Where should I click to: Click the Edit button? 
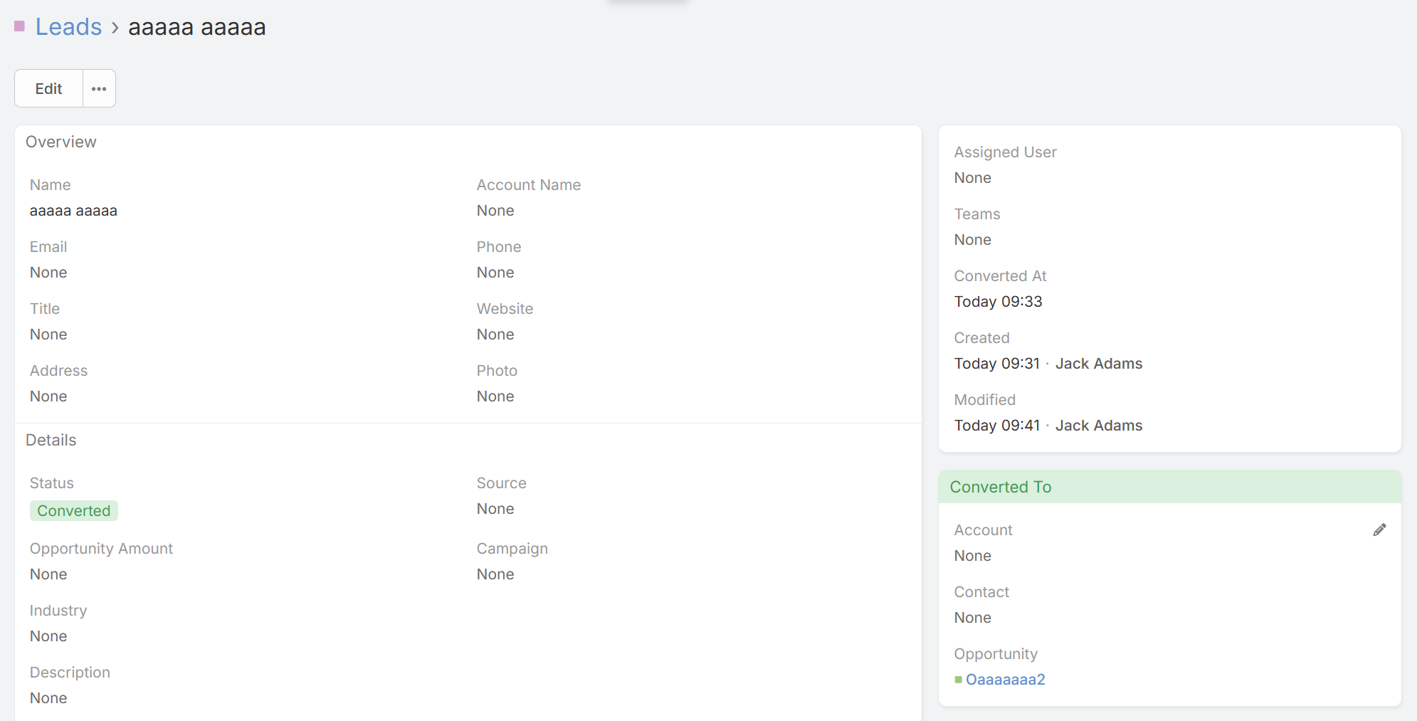[48, 88]
